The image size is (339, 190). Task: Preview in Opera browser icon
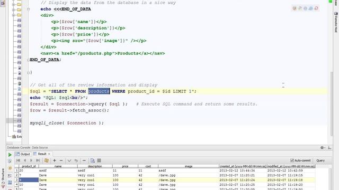(x=316, y=8)
